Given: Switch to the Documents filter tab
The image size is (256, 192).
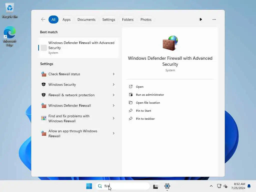Looking at the screenshot, I should click(86, 19).
